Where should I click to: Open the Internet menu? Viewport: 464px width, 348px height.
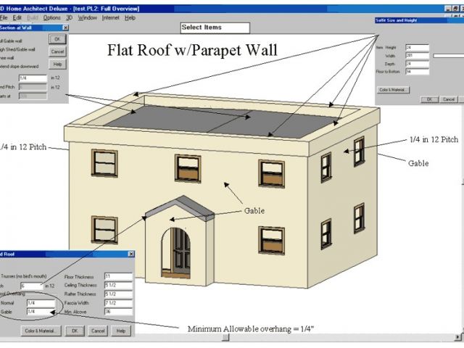pos(110,17)
